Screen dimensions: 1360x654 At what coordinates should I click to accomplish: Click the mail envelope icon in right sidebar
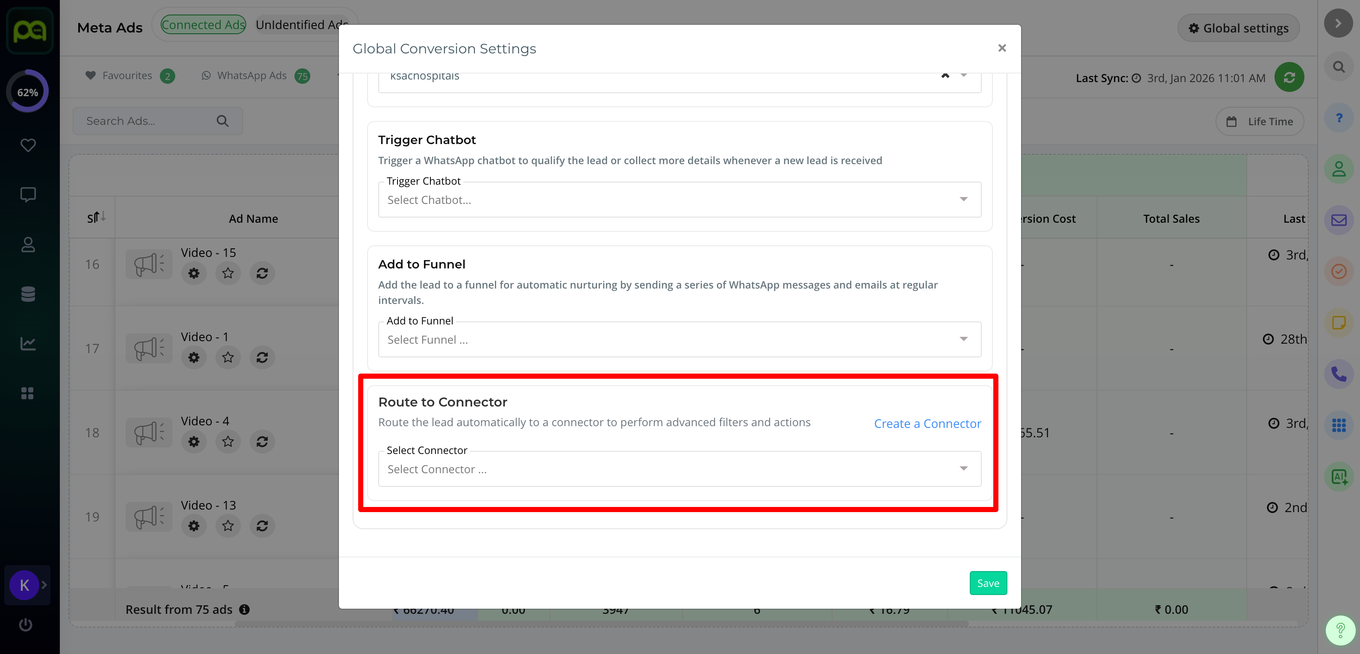(x=1338, y=220)
